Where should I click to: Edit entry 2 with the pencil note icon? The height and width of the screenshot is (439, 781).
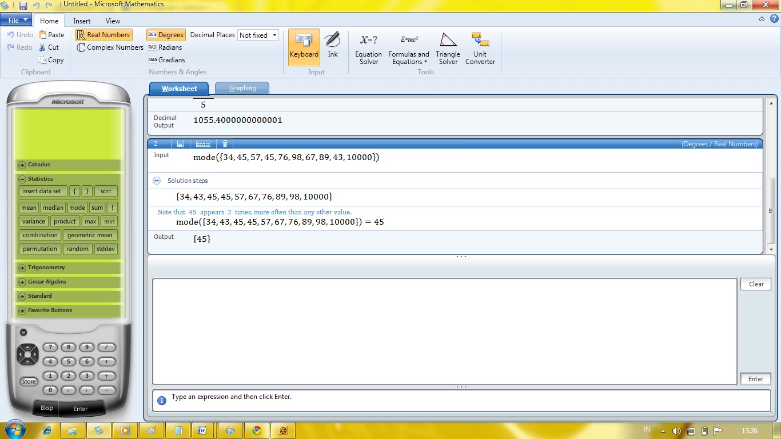pyautogui.click(x=181, y=144)
